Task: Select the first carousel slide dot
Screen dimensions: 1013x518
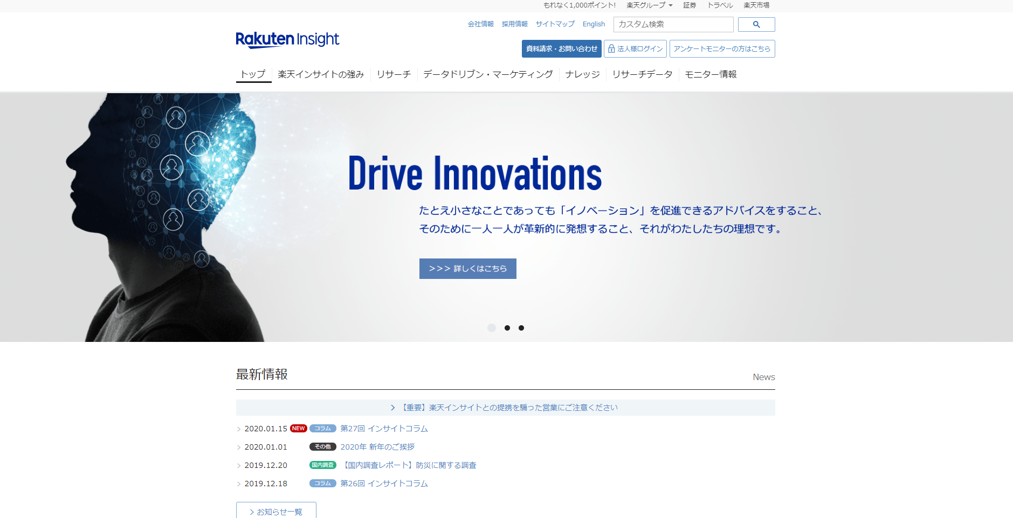Action: click(x=492, y=328)
